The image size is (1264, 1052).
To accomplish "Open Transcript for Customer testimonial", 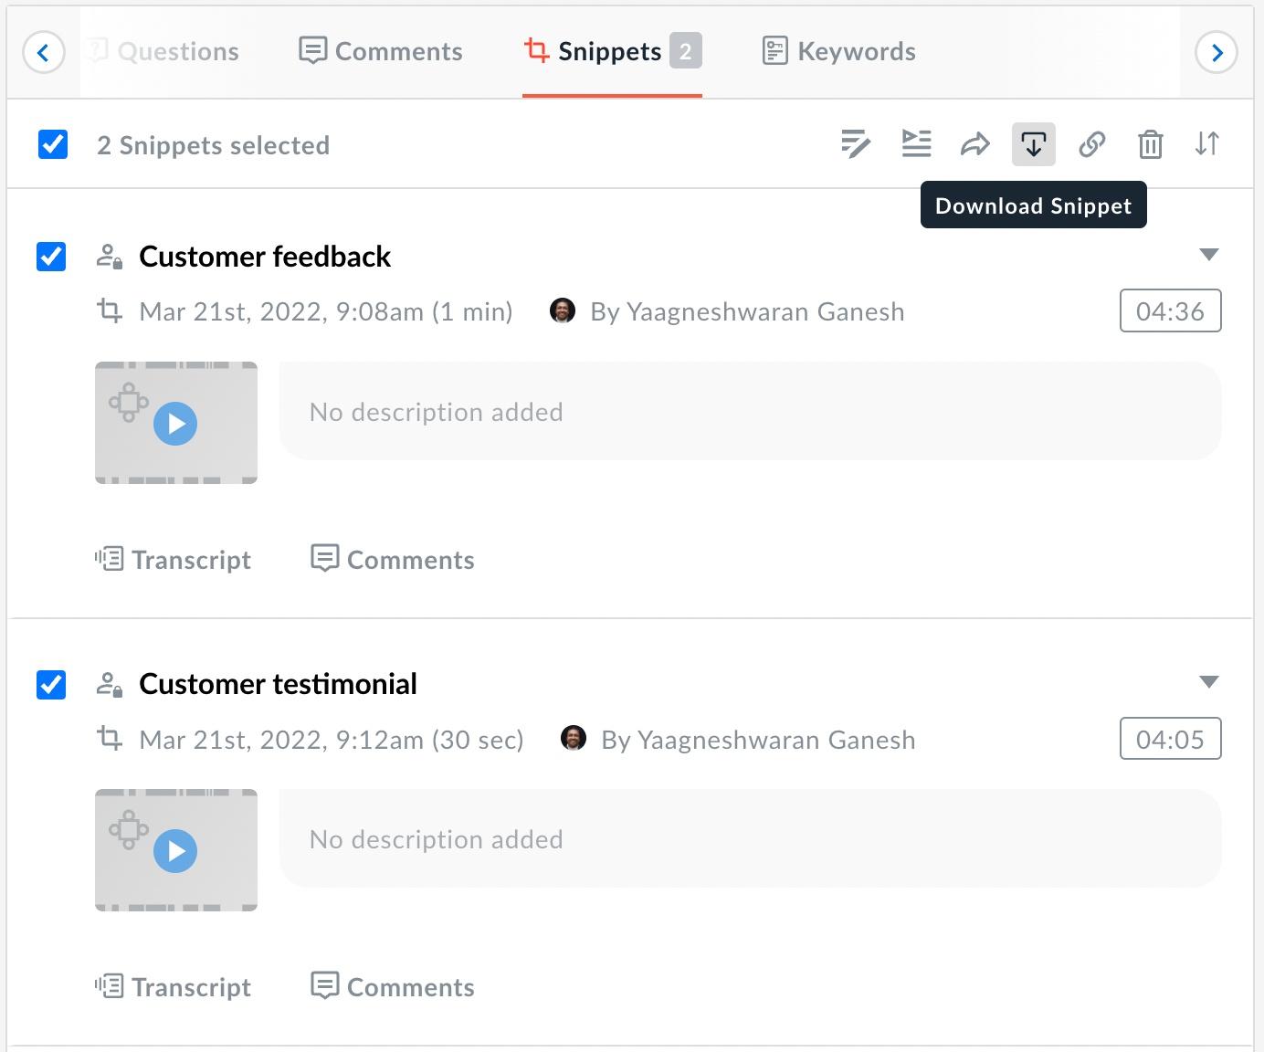I will tap(173, 987).
